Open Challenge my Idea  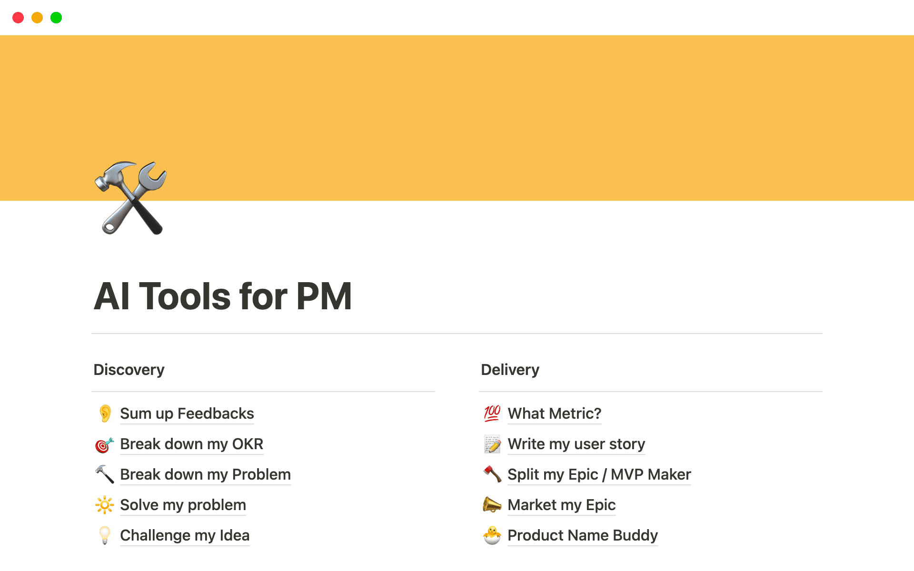click(x=185, y=535)
